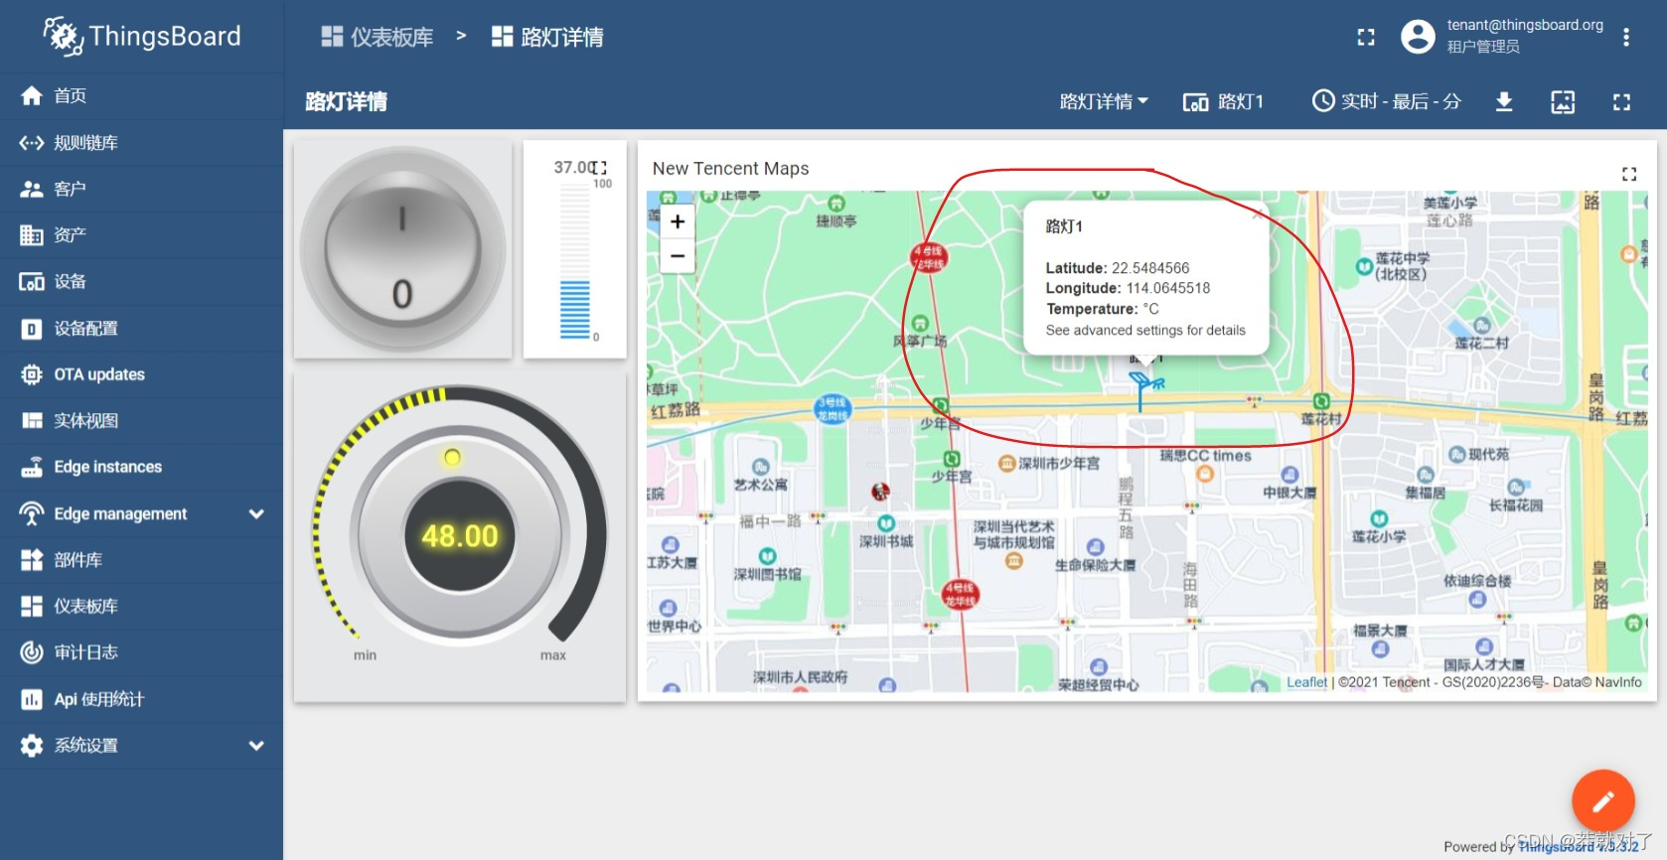Click Edge management antenna icon
Image resolution: width=1667 pixels, height=860 pixels.
coord(32,513)
